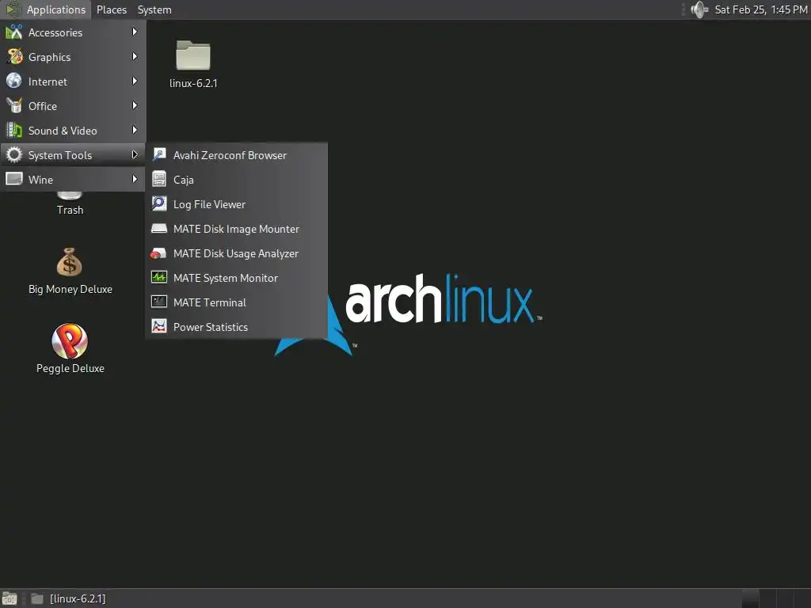Image resolution: width=811 pixels, height=608 pixels.
Task: Open the Places menu
Action: 112,9
